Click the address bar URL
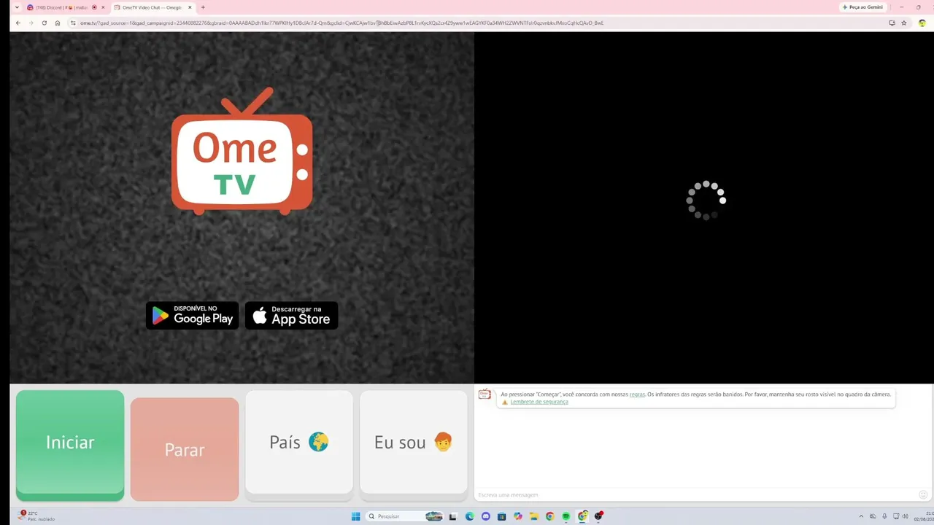 tap(341, 23)
